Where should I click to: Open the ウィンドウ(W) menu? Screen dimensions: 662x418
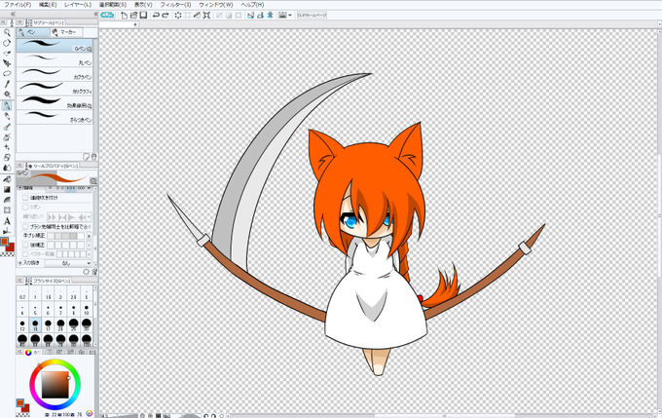pyautogui.click(x=215, y=5)
